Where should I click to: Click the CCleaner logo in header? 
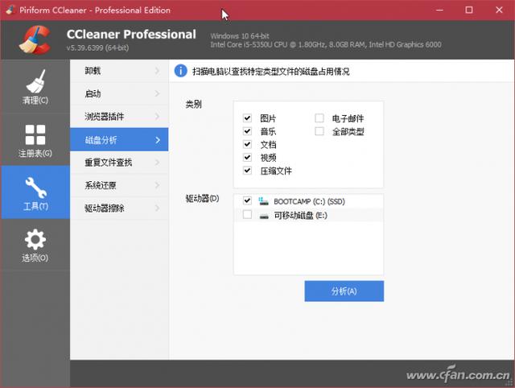(35, 39)
